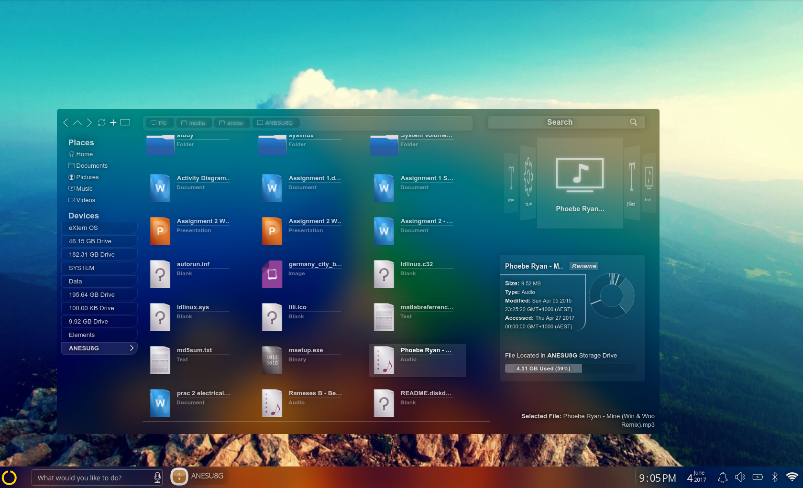Select the gear preview card in carousel
The width and height of the screenshot is (803, 488).
528,183
